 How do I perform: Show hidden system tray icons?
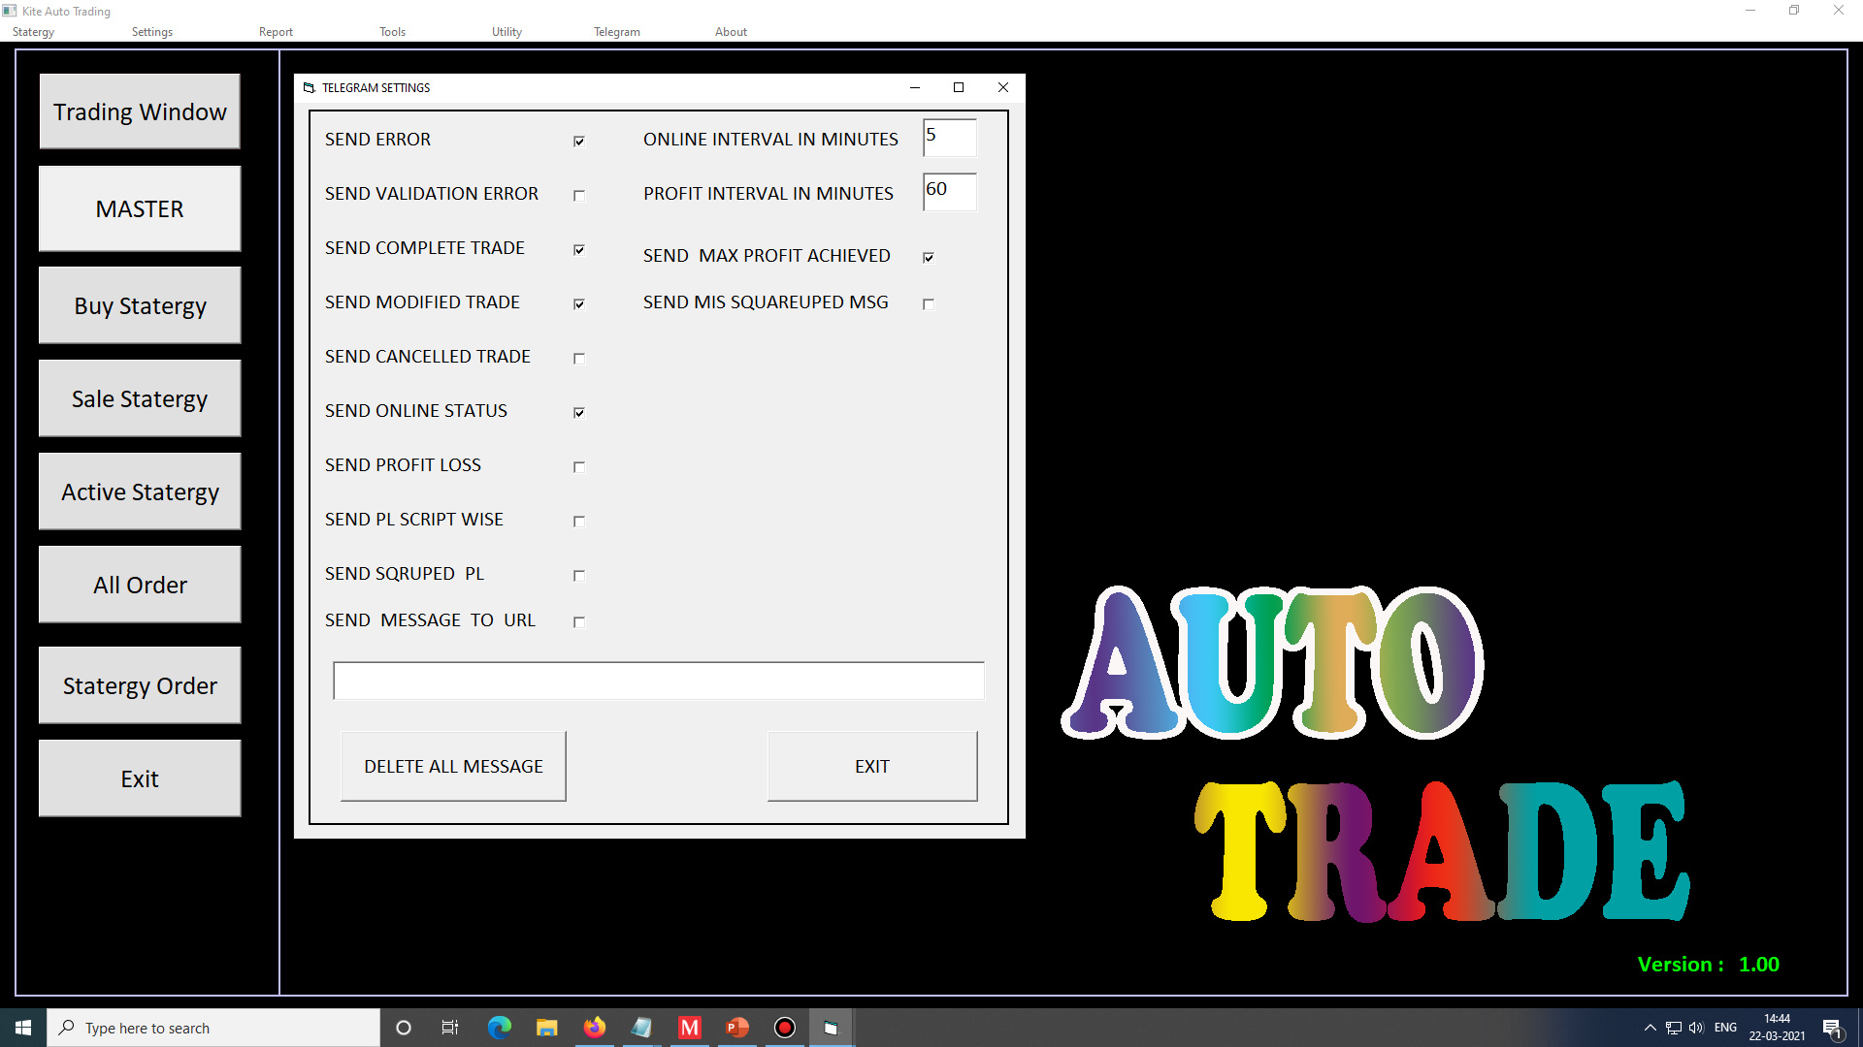coord(1650,1028)
